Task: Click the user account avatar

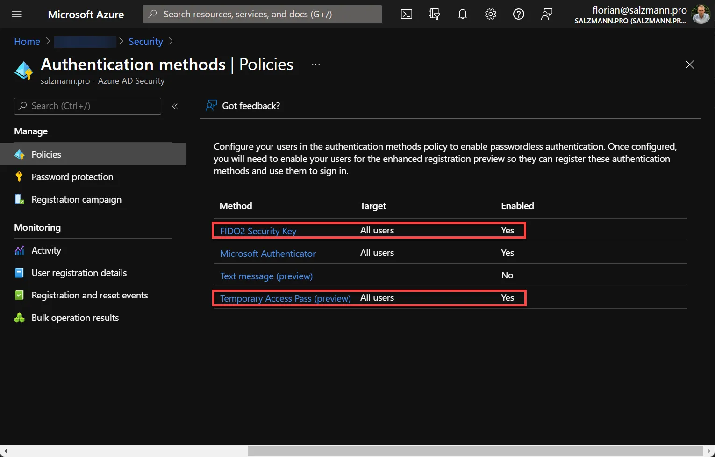Action: [x=701, y=14]
